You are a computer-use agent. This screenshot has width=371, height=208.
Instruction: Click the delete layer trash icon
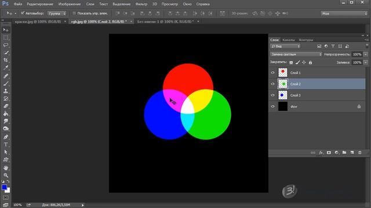pos(359,153)
